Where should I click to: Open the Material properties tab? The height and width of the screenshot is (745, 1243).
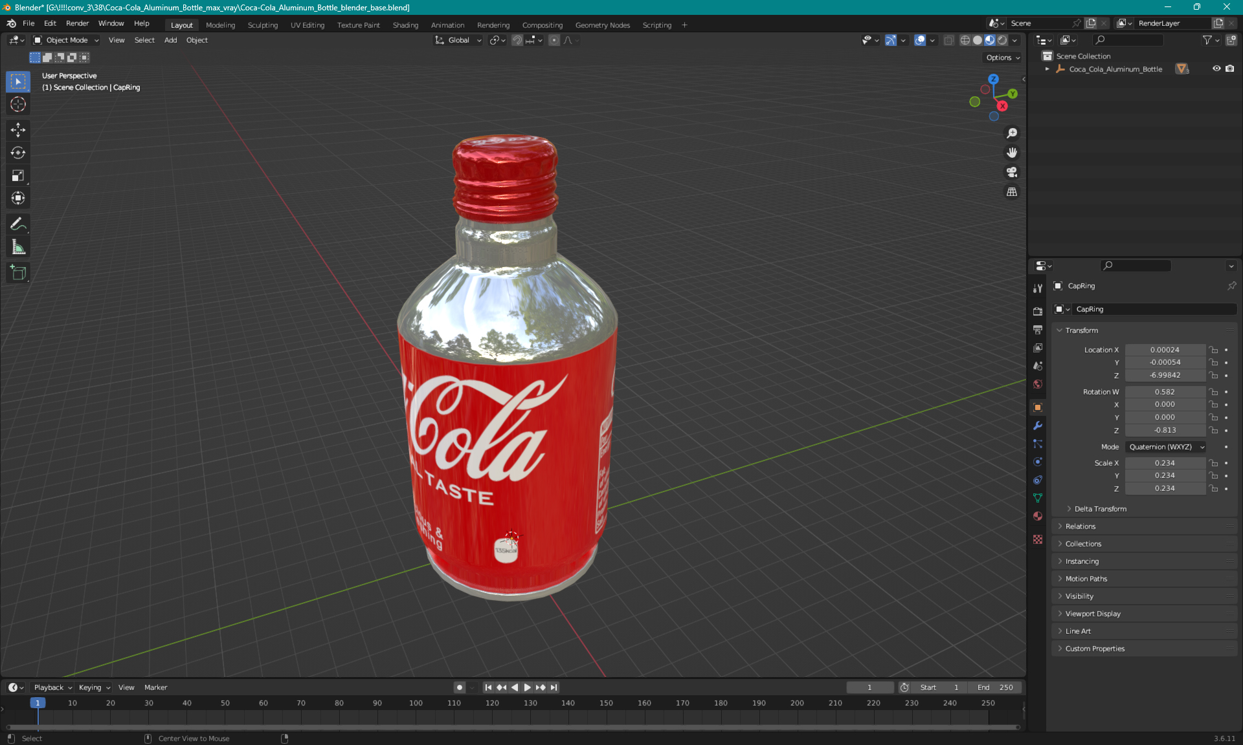pyautogui.click(x=1038, y=516)
